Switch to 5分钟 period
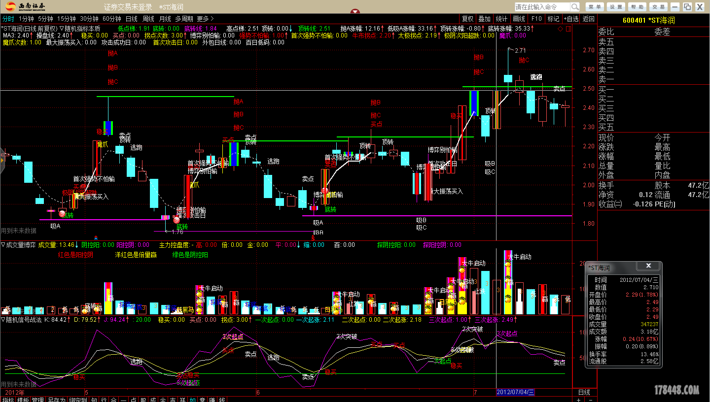Viewport: 710px width, 402px height. (x=45, y=19)
